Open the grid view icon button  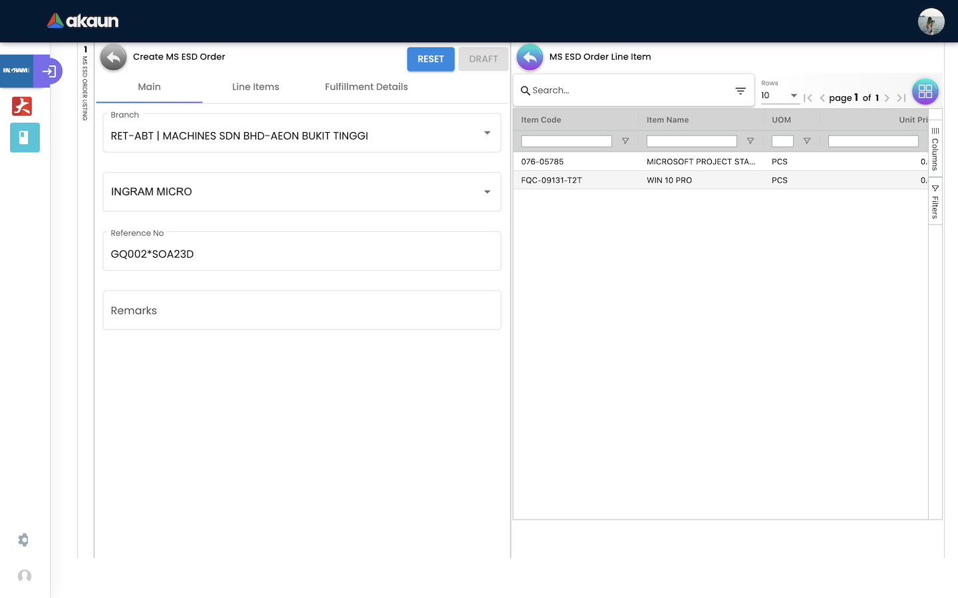click(925, 92)
